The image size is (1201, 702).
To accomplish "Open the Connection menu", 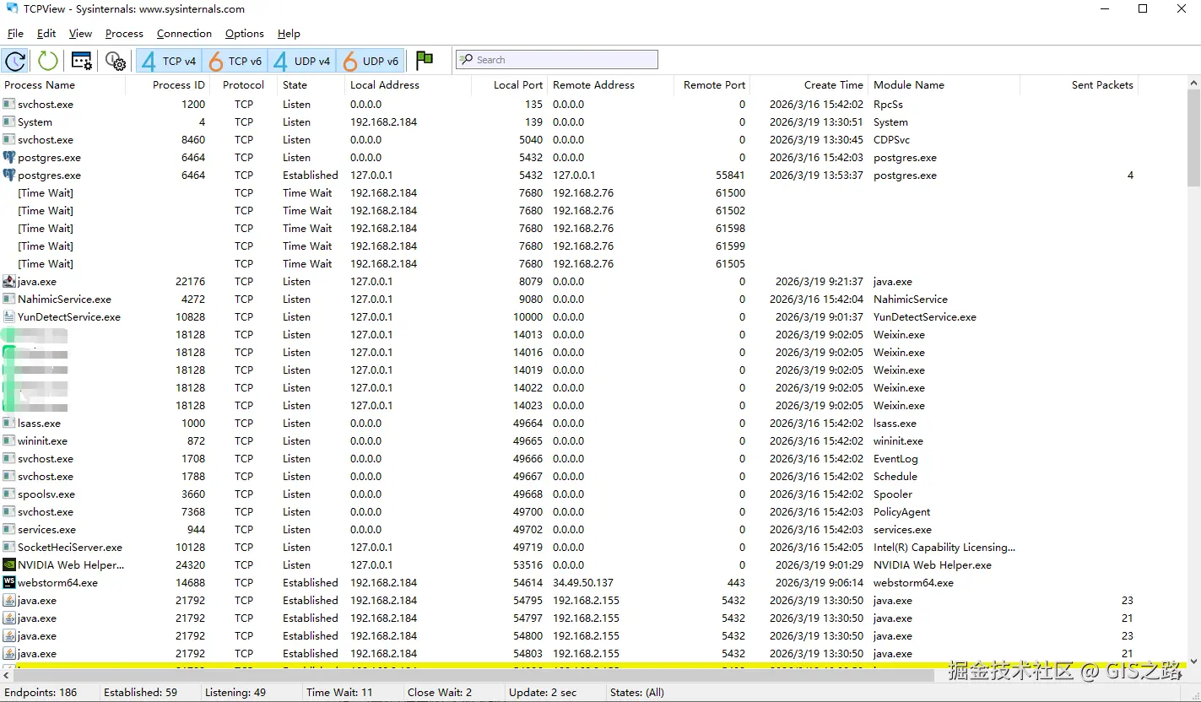I will pos(184,34).
